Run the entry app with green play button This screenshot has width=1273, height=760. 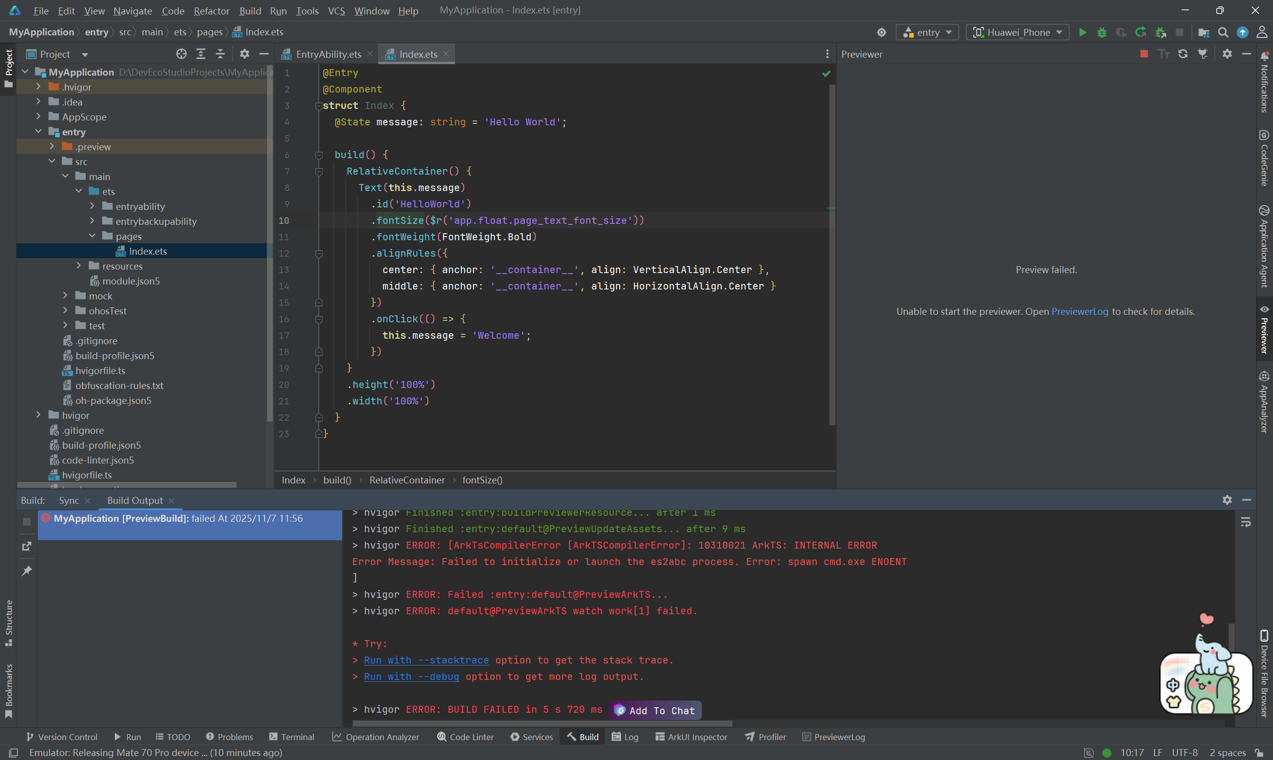point(1082,32)
